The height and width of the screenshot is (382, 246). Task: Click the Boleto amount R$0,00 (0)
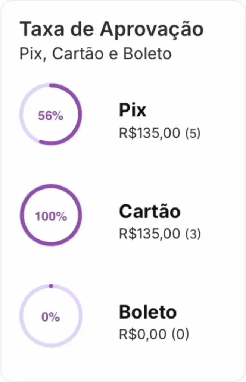154,334
